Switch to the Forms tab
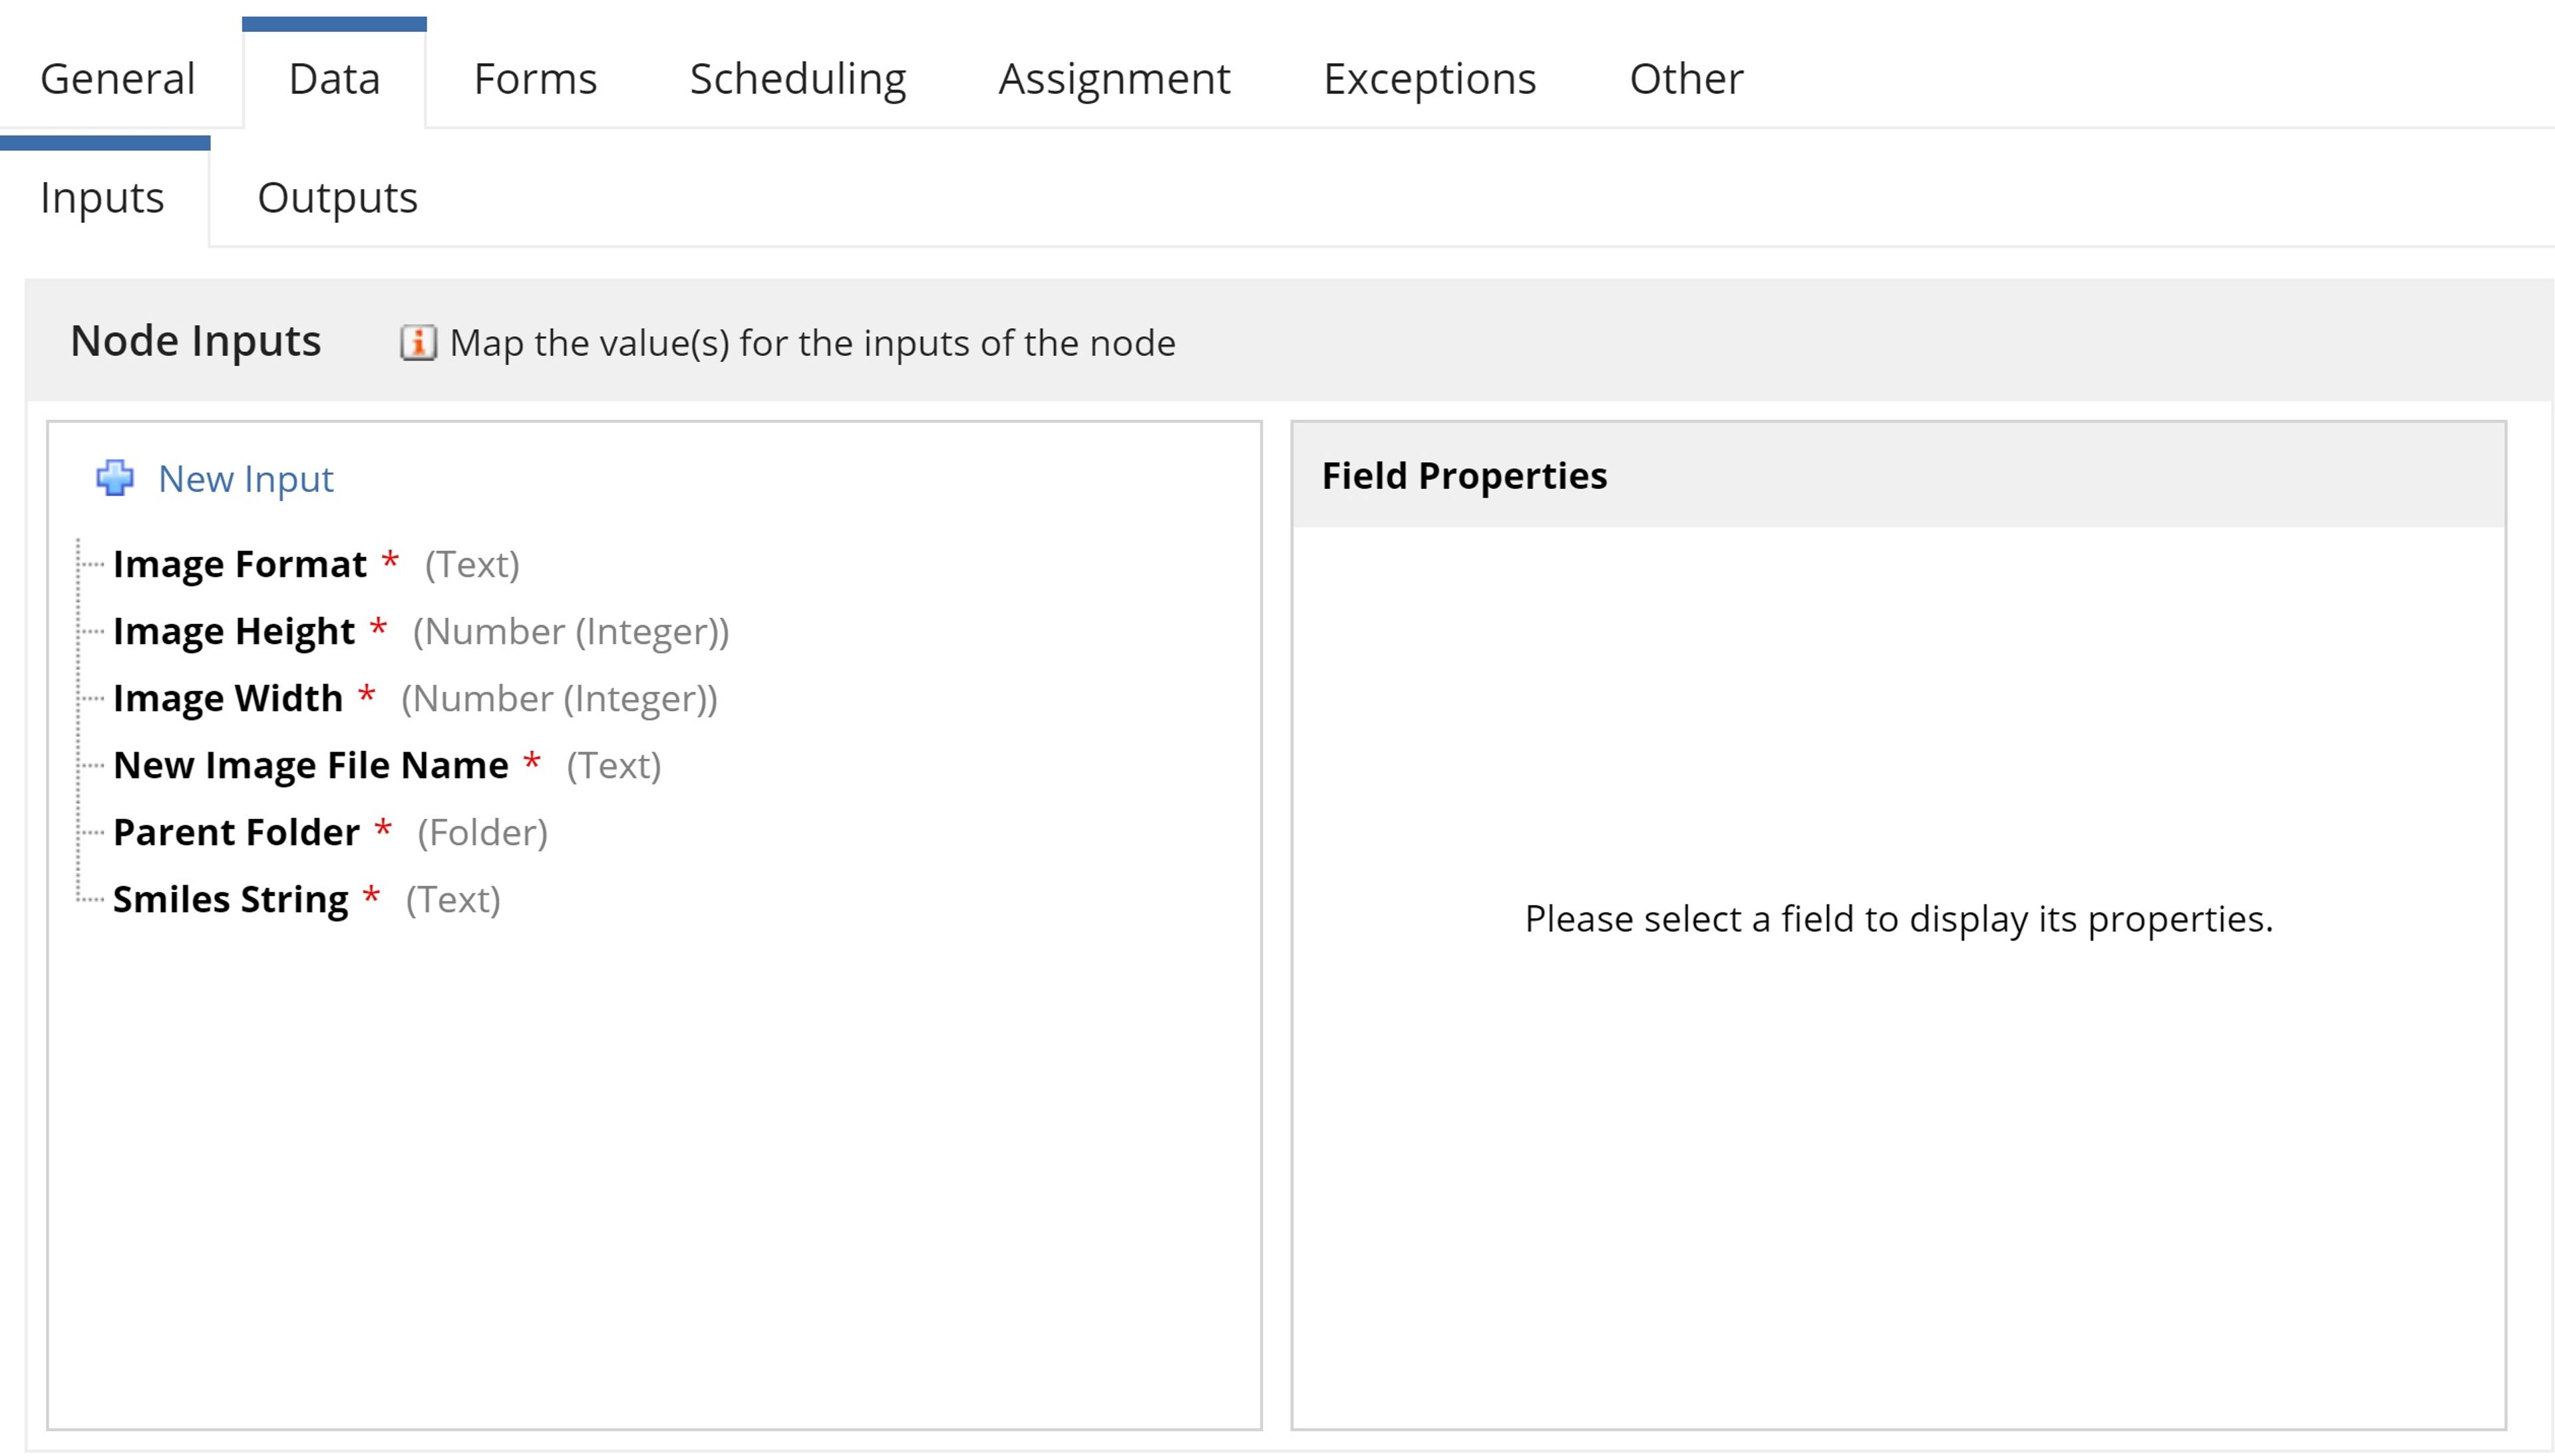This screenshot has width=2555, height=1456. point(535,78)
